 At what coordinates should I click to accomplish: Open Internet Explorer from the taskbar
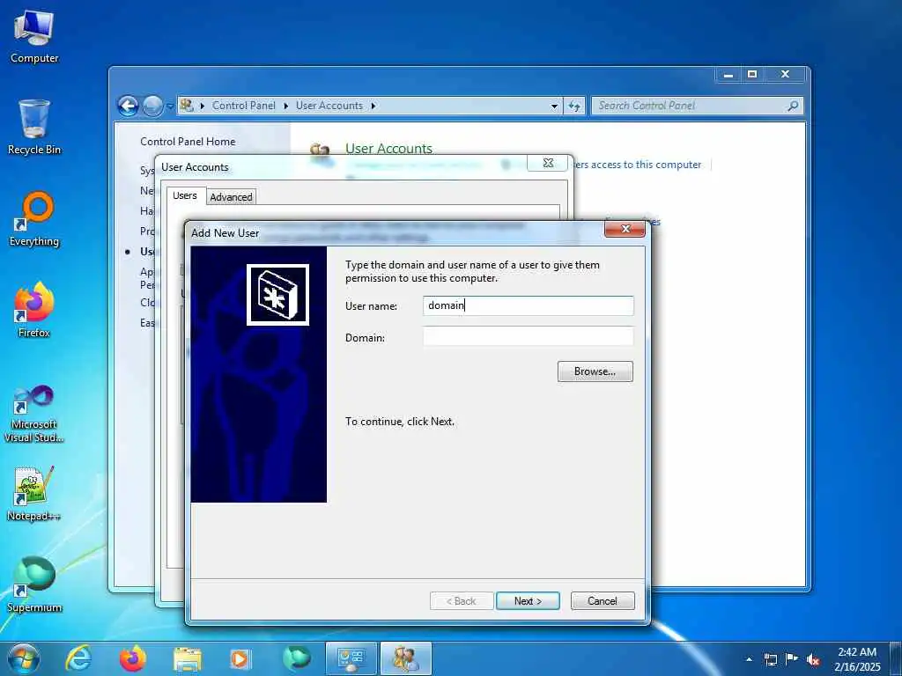[x=78, y=658]
